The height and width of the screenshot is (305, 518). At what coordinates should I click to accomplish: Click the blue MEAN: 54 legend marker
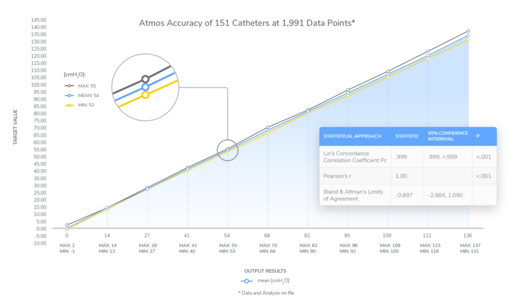[71, 96]
